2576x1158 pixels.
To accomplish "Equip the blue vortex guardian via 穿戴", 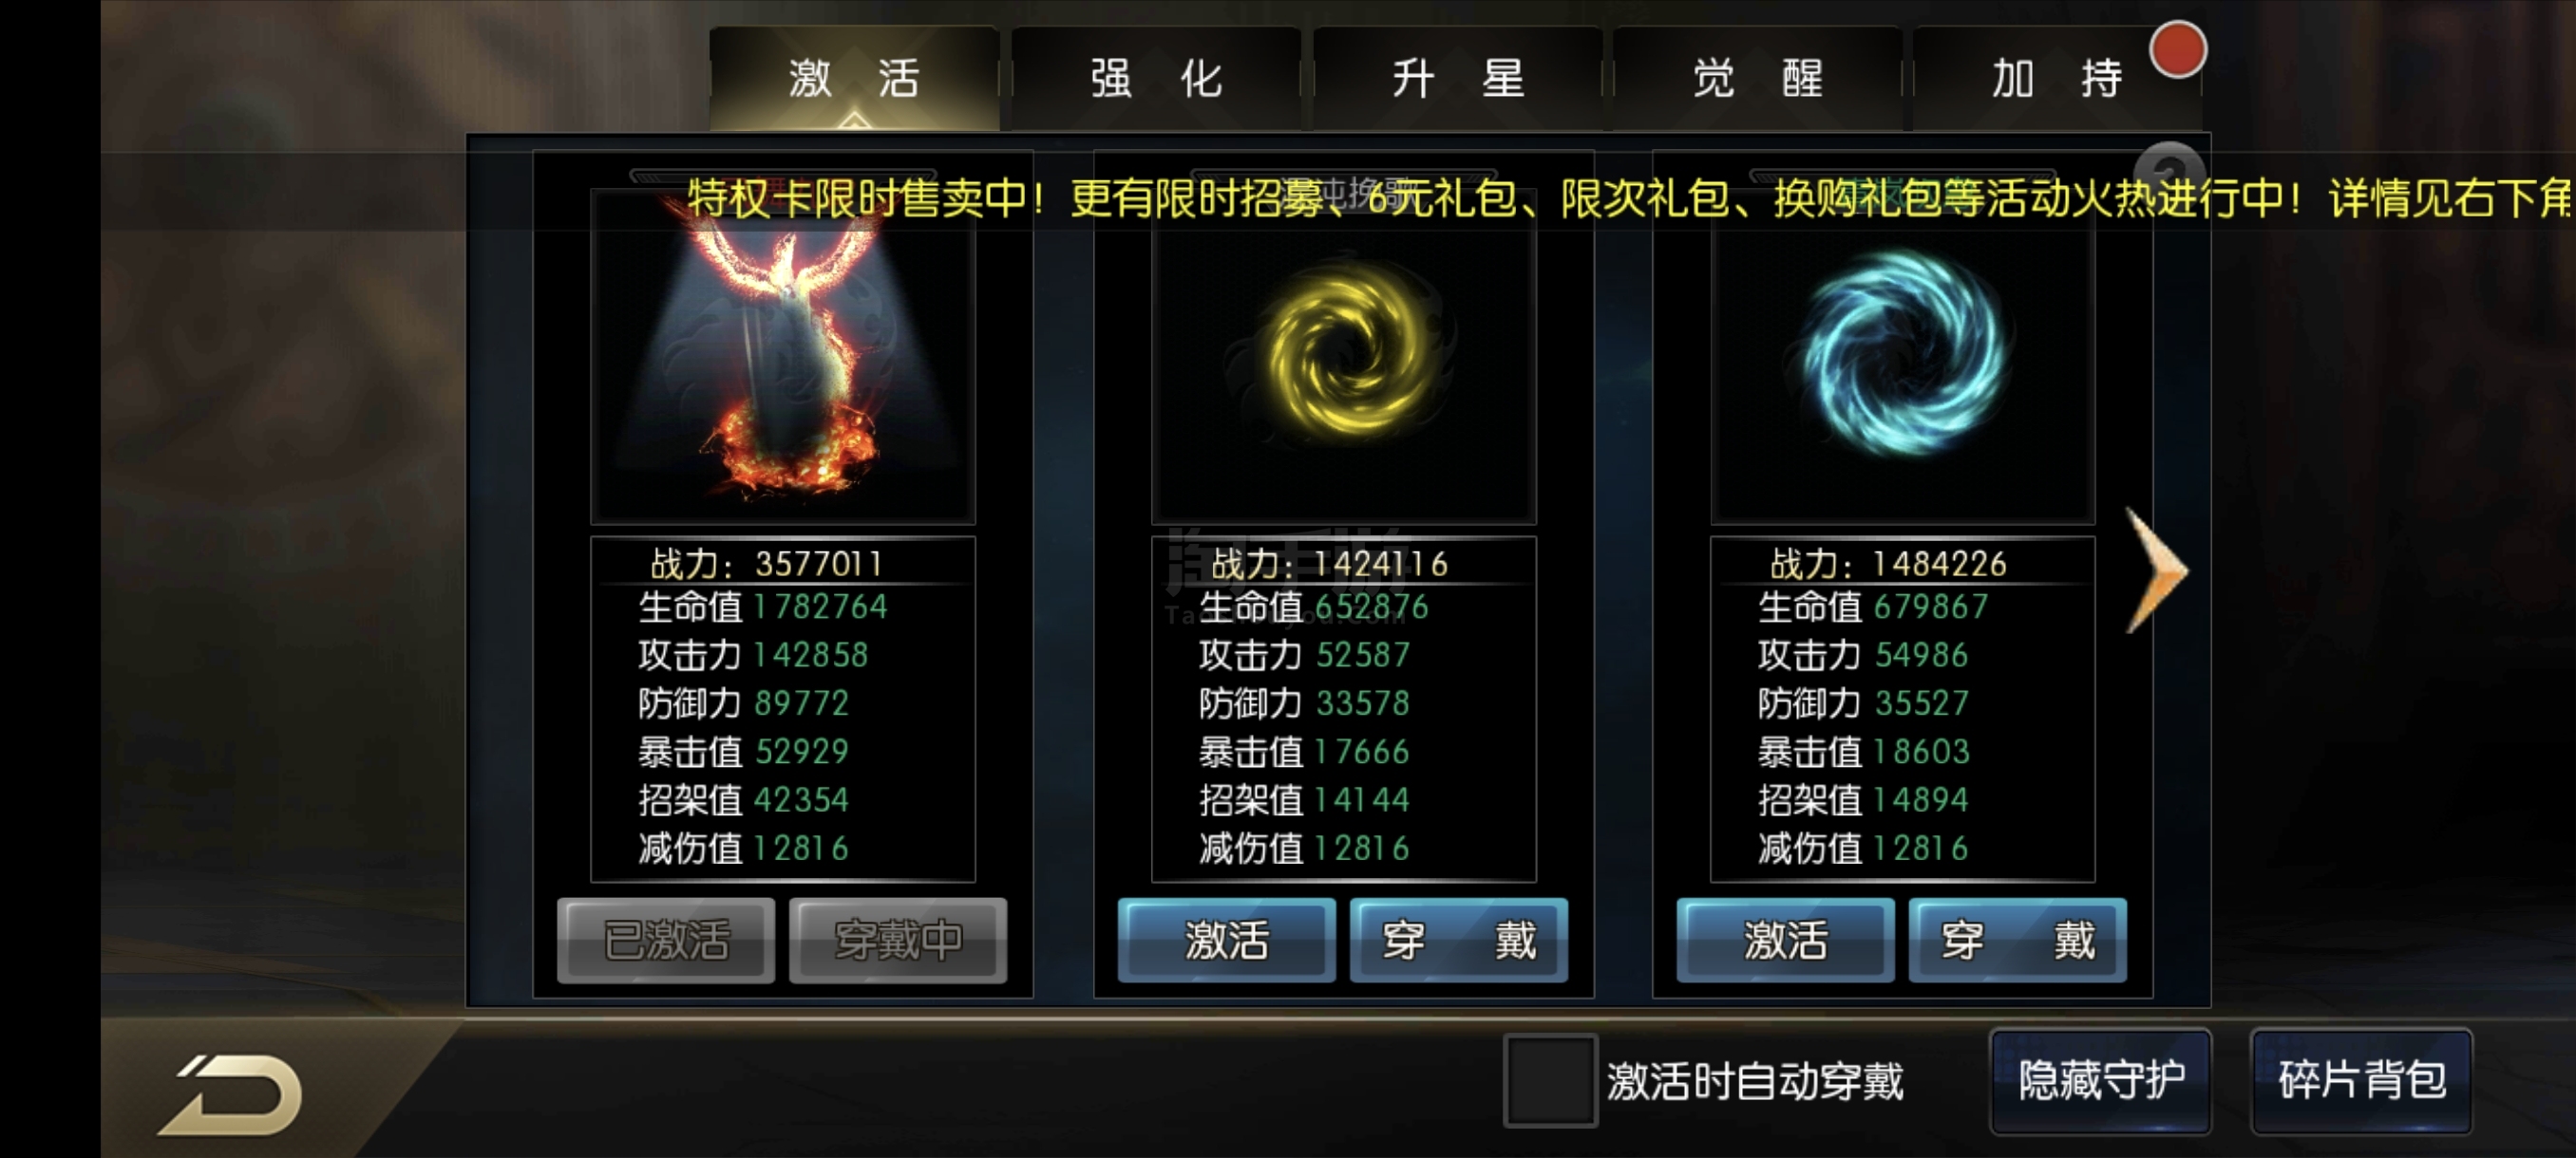I will [2017, 941].
